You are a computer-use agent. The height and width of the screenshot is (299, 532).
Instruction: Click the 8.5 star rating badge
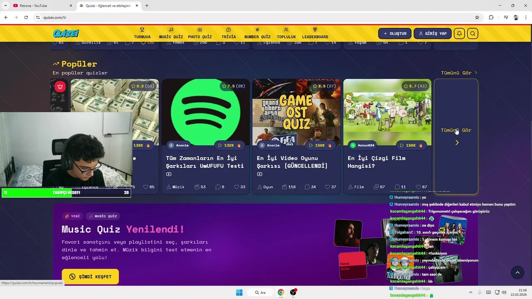point(325,86)
